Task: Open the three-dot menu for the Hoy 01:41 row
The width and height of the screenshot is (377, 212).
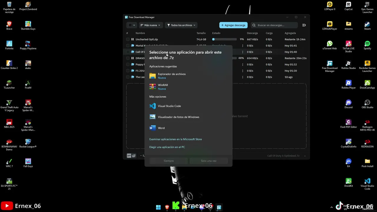Action: click(x=243, y=46)
